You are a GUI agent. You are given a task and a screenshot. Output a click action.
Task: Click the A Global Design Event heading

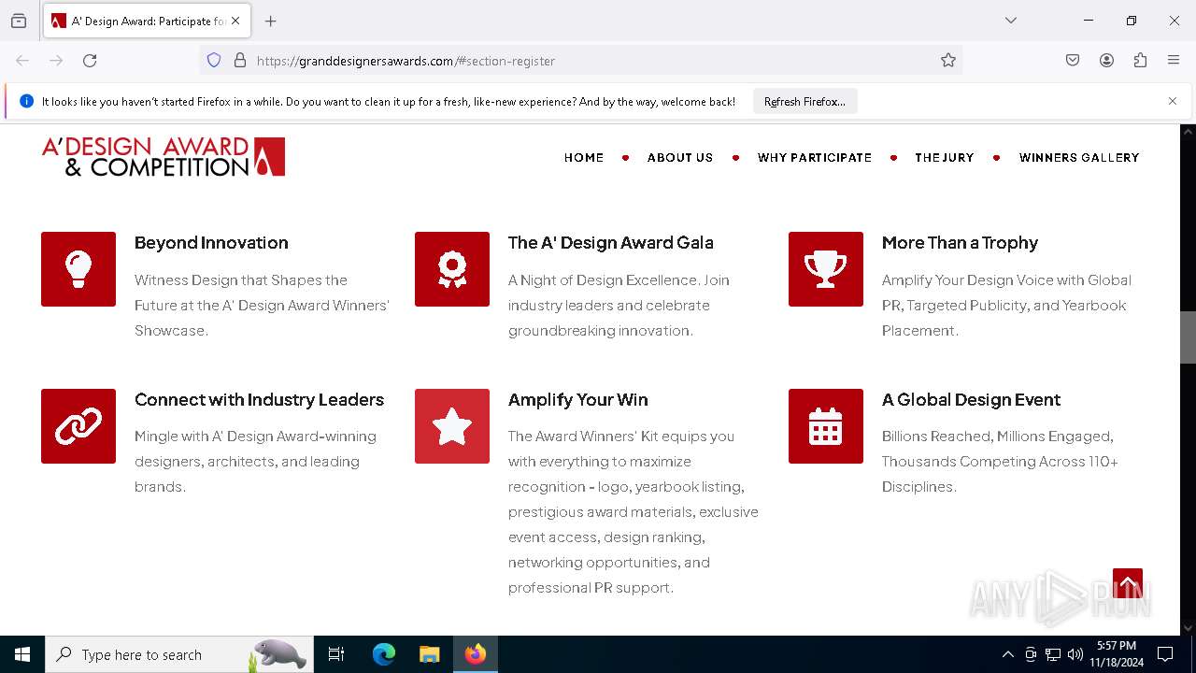[971, 400]
